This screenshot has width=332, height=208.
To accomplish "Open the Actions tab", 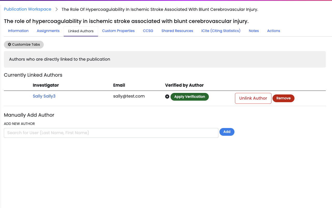I will pyautogui.click(x=274, y=31).
